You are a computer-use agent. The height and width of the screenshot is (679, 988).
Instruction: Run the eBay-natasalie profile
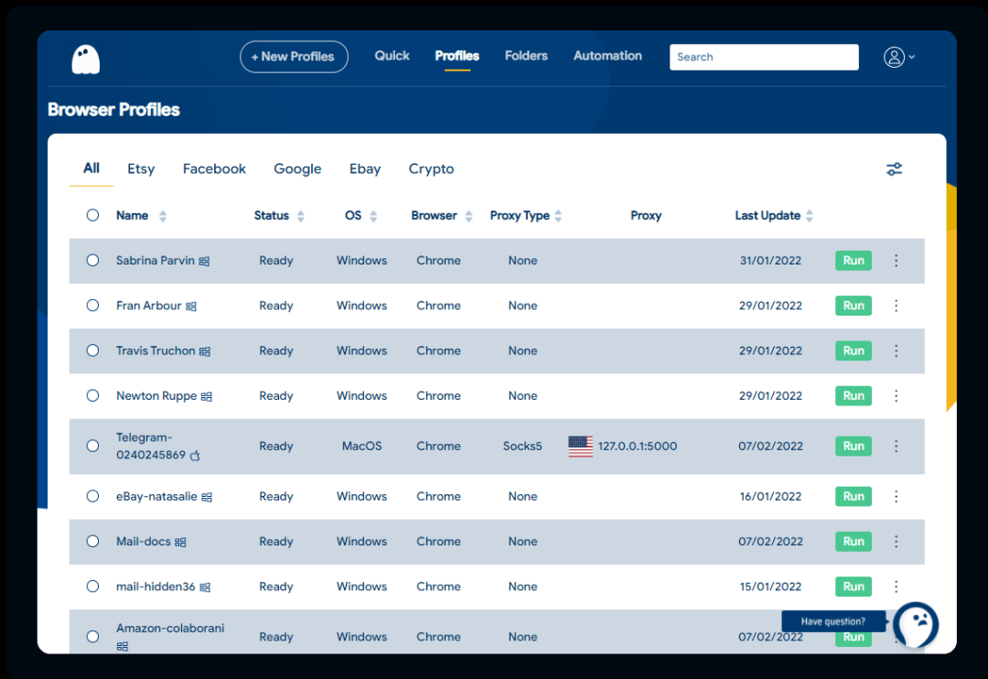(854, 496)
